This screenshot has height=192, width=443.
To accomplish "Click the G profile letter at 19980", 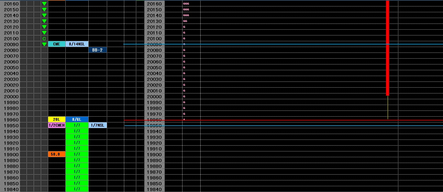I will (184, 108).
